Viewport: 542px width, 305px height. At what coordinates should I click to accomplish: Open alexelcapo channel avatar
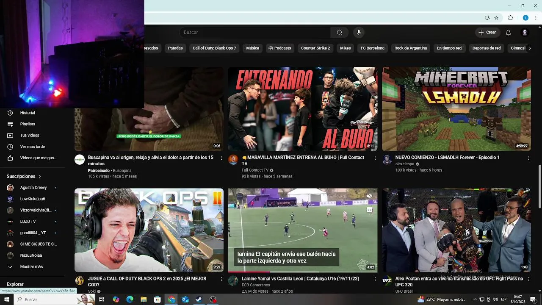click(x=387, y=159)
